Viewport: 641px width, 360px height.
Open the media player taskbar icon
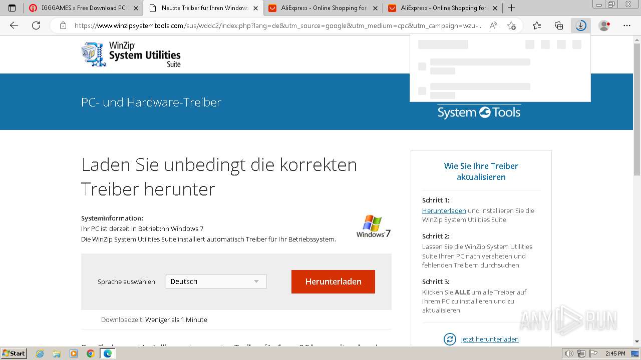click(74, 353)
